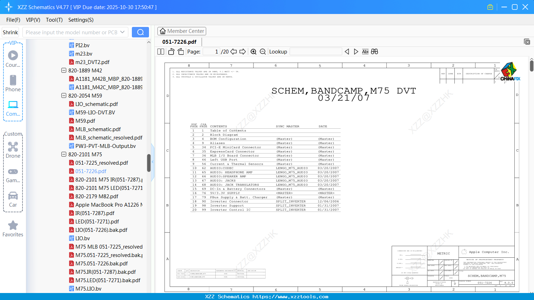534x300 pixels.
Task: Open the Course sidebar category
Action: pos(13,59)
